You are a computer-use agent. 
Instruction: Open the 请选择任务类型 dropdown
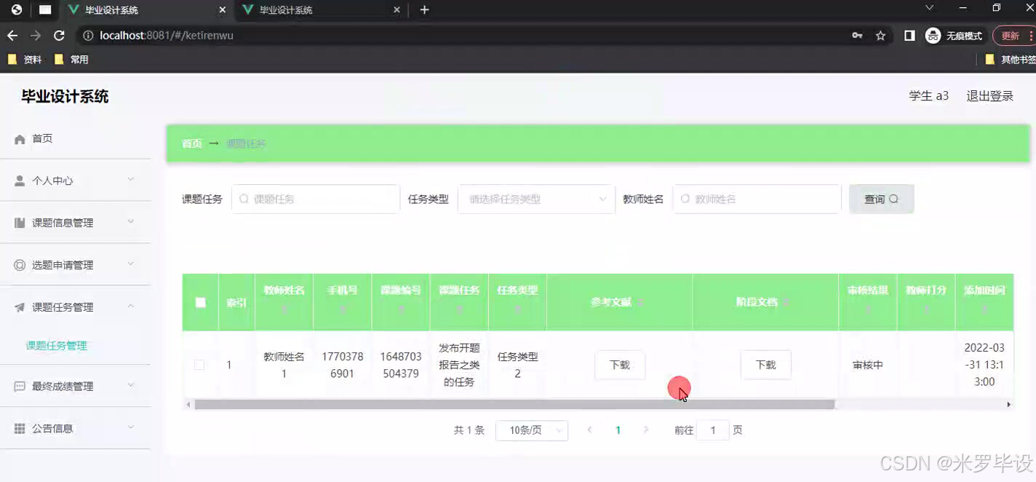tap(536, 198)
